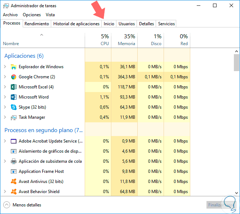Sort by the Red column header
240x214 pixels.
pos(177,40)
